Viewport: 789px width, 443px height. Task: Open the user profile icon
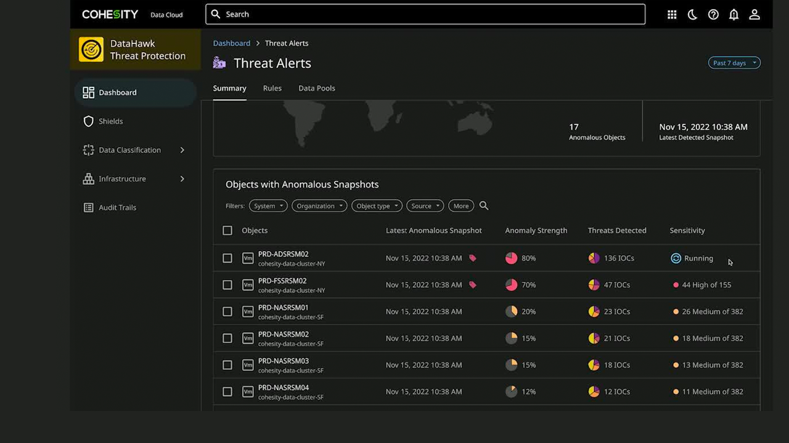pos(754,15)
